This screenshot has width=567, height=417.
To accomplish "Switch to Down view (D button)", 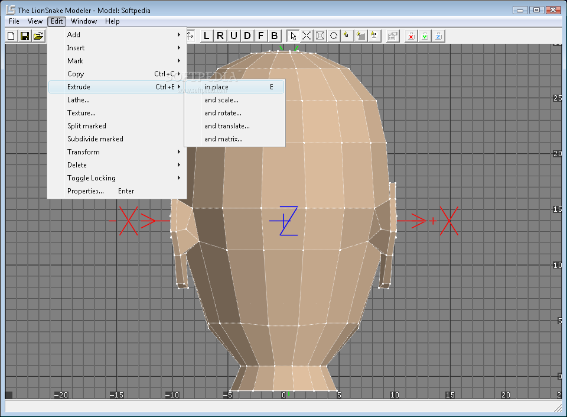I will click(247, 36).
